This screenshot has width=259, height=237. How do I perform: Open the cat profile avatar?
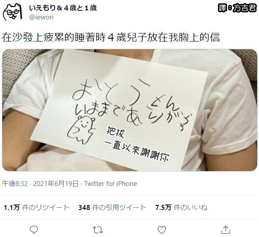(12, 12)
